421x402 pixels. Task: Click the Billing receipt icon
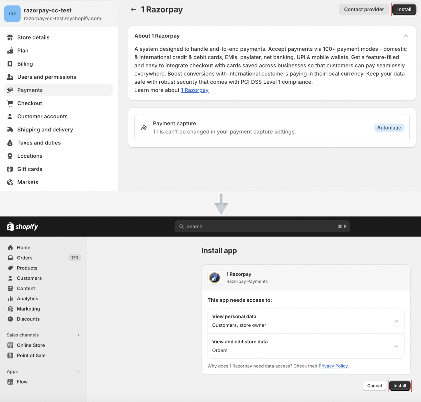coord(10,64)
